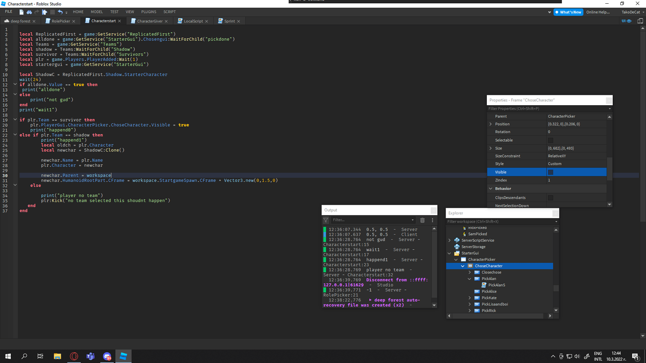Open the Output filter dropdown arrow
Screen dimensions: 646x363
(x=412, y=220)
